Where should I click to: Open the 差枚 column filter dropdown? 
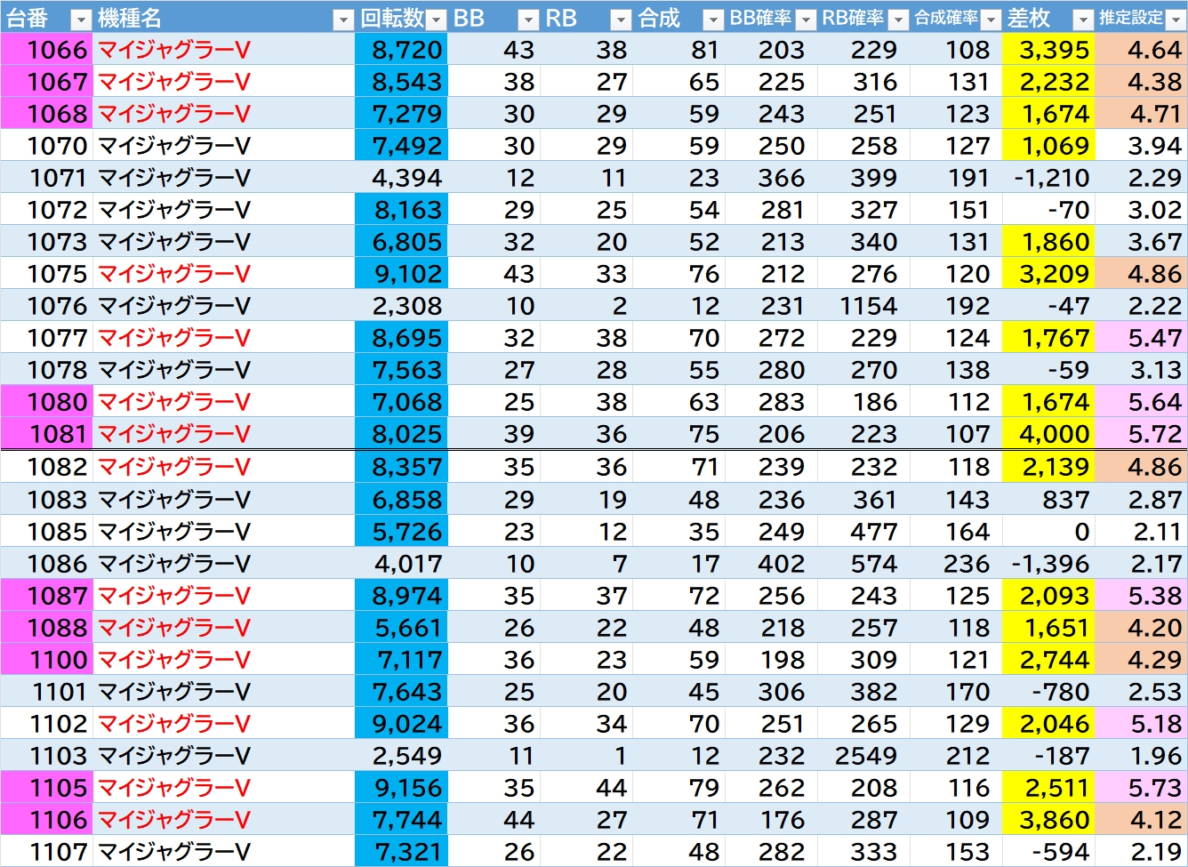(x=1083, y=20)
